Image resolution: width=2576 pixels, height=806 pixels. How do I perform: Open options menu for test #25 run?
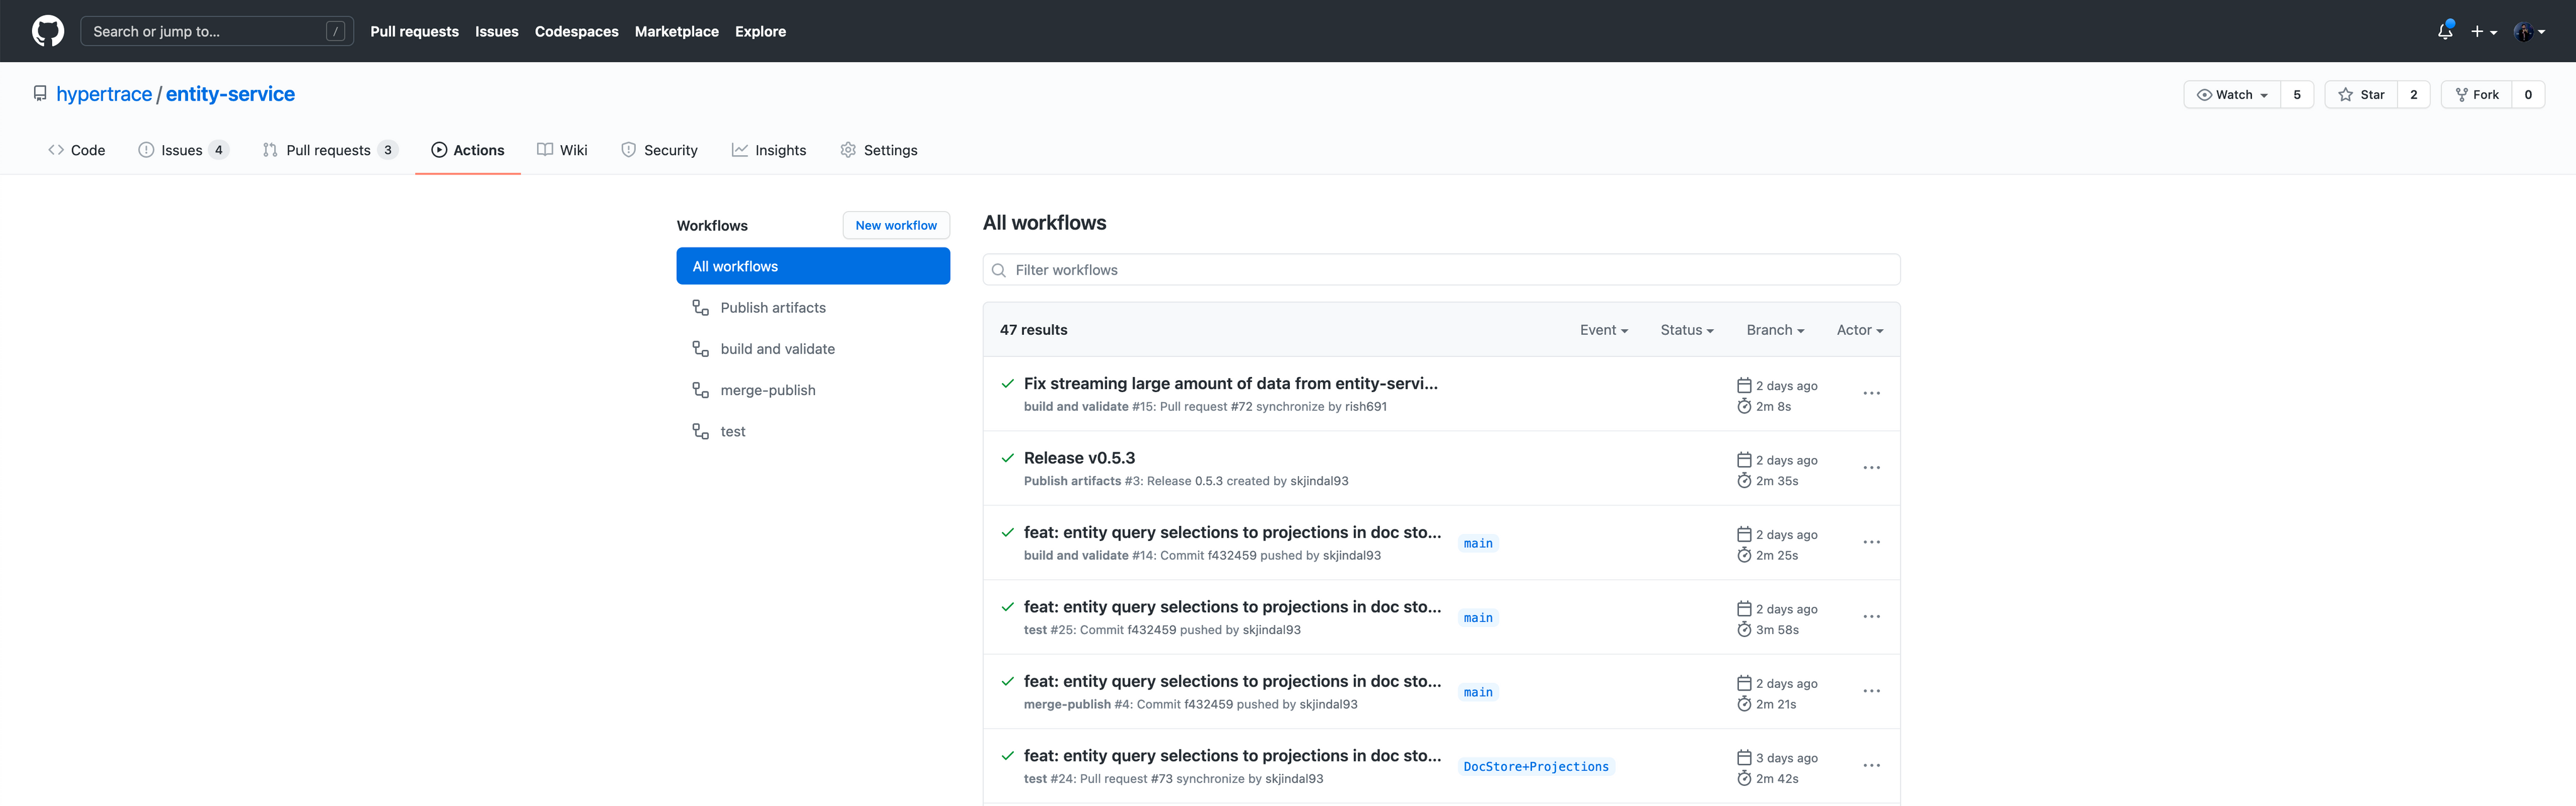coord(1871,616)
